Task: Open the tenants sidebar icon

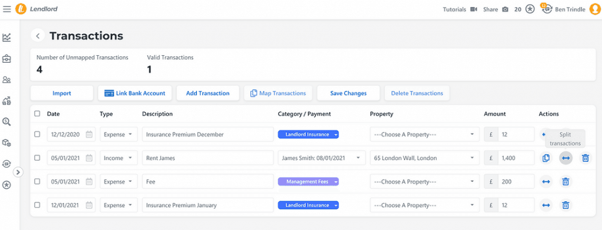Action: click(6, 80)
